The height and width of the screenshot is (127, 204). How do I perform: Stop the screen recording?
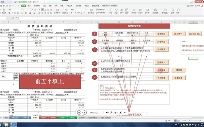(x=84, y=112)
